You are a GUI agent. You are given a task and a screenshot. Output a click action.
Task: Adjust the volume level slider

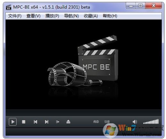pos(151,122)
